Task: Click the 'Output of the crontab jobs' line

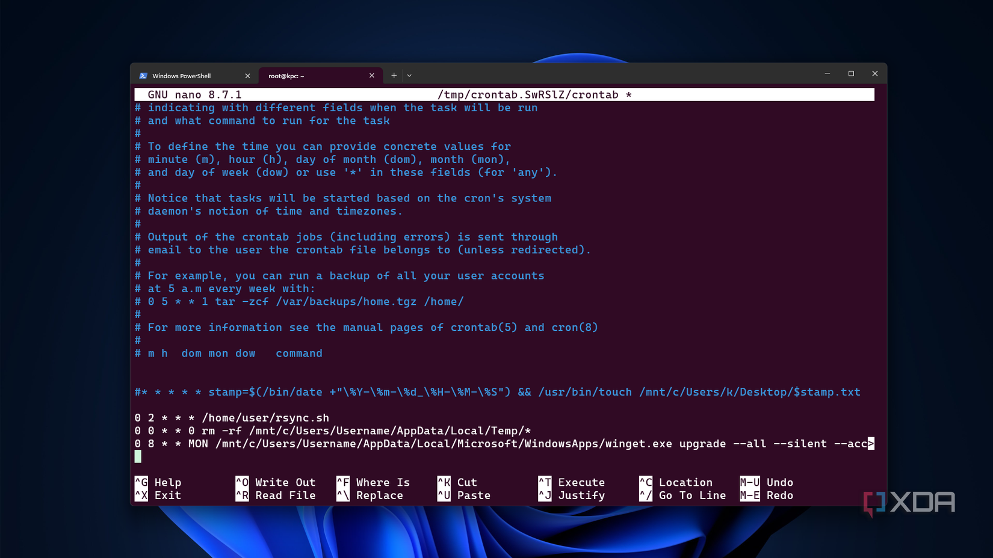Action: click(x=346, y=237)
